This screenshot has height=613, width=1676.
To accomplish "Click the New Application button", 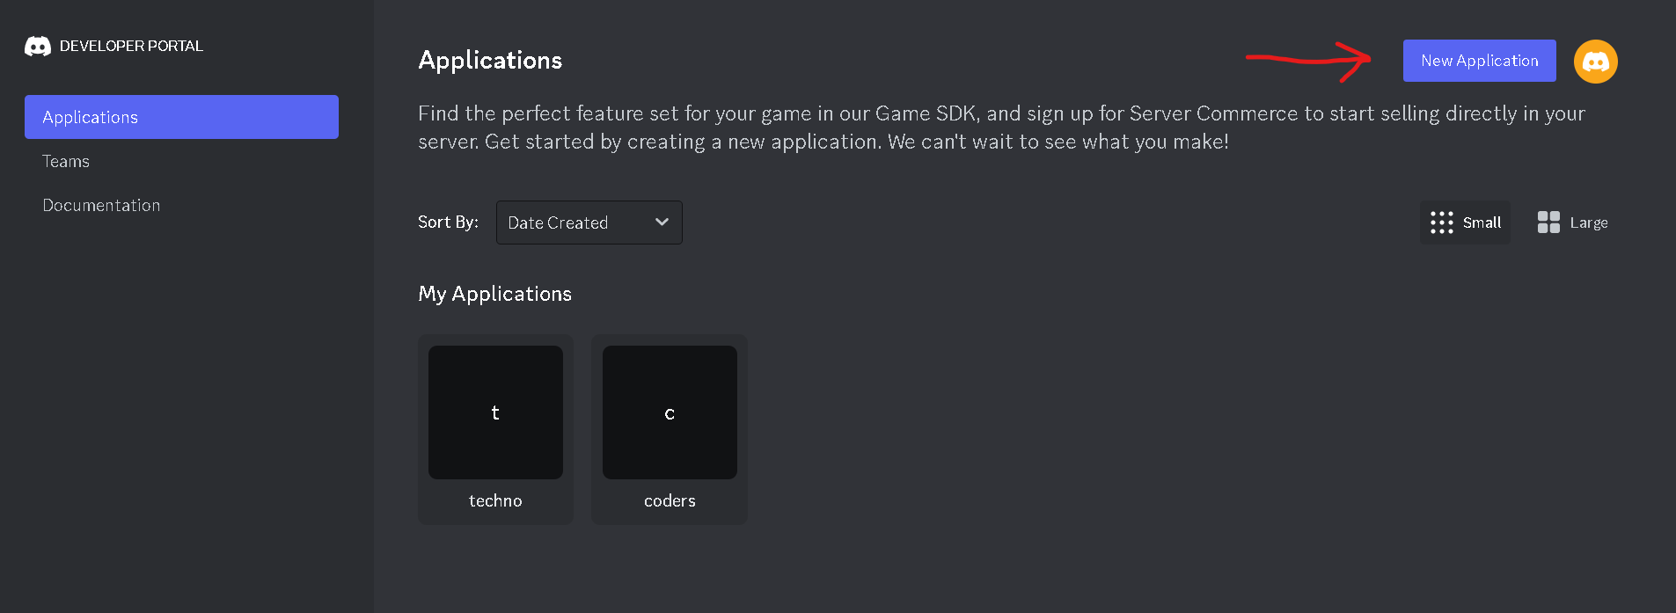I will (1479, 60).
